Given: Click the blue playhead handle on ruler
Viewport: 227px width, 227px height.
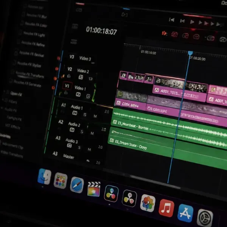Looking at the screenshot, I should 190,53.
